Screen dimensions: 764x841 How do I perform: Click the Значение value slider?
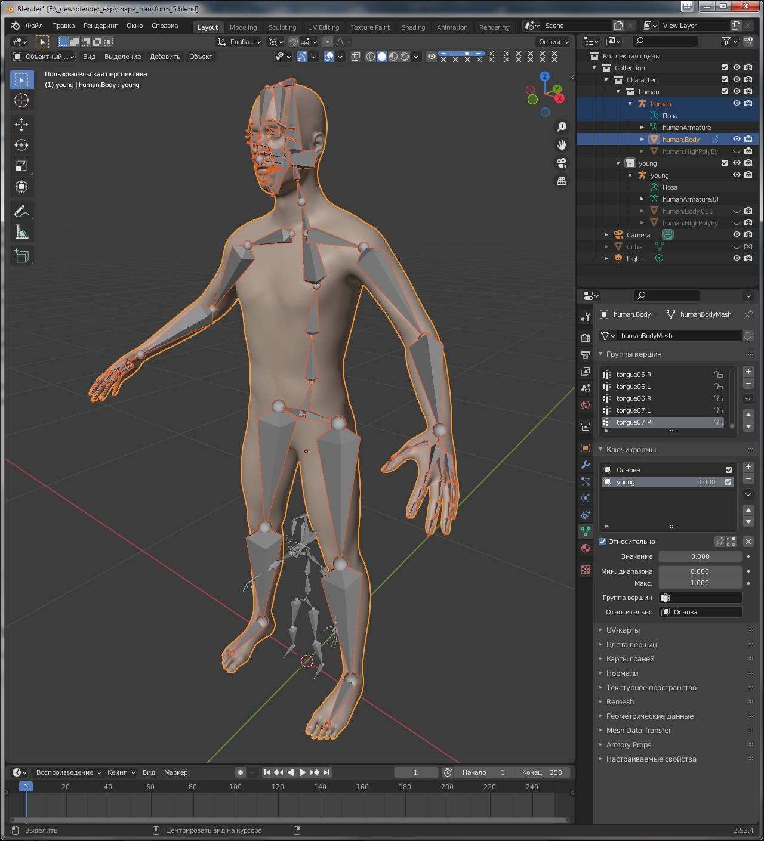(x=700, y=556)
